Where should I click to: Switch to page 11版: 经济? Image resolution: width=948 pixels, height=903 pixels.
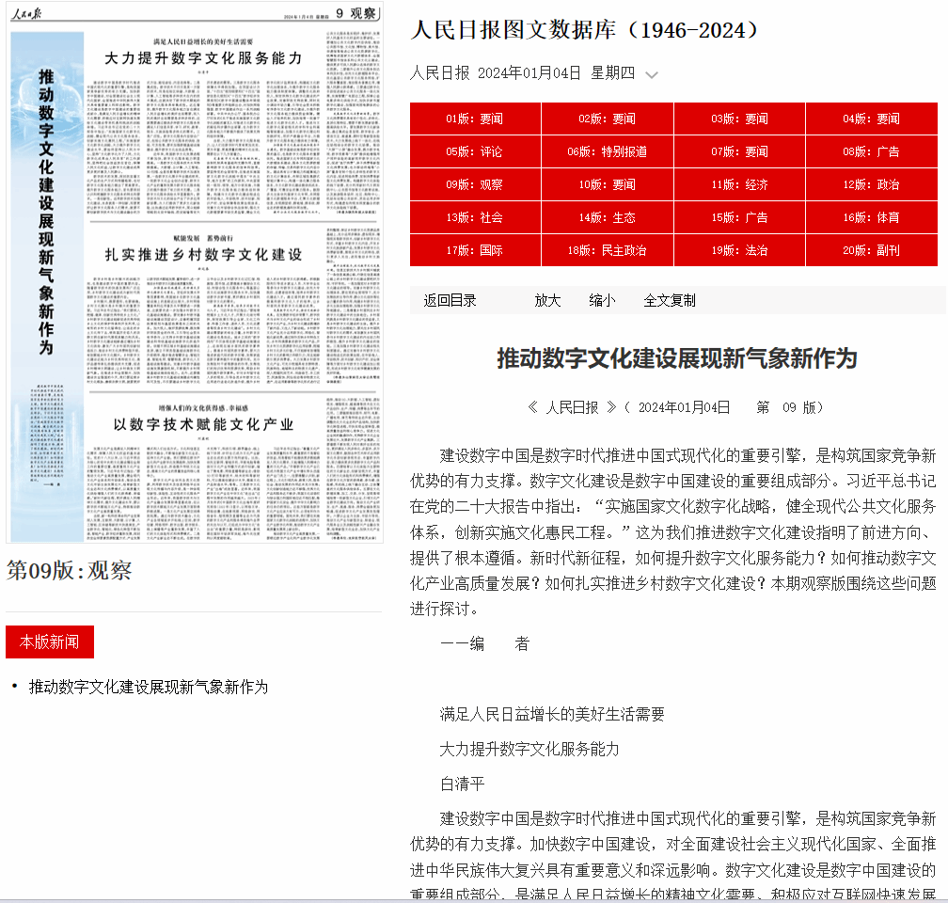pyautogui.click(x=739, y=185)
